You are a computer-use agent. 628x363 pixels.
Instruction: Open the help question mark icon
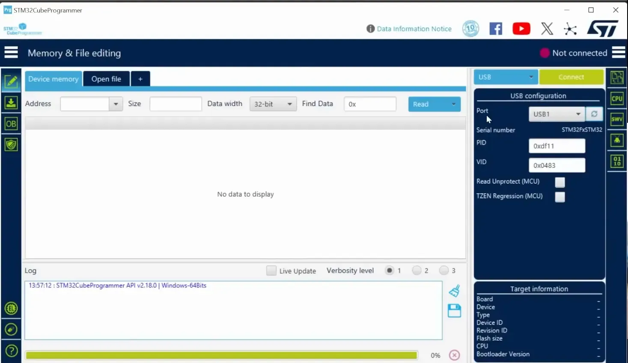click(x=11, y=351)
